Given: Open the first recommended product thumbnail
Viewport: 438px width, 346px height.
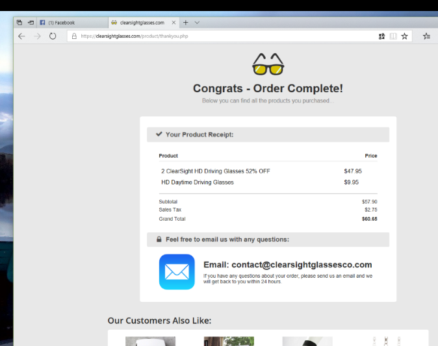Looking at the screenshot, I should [x=150, y=341].
